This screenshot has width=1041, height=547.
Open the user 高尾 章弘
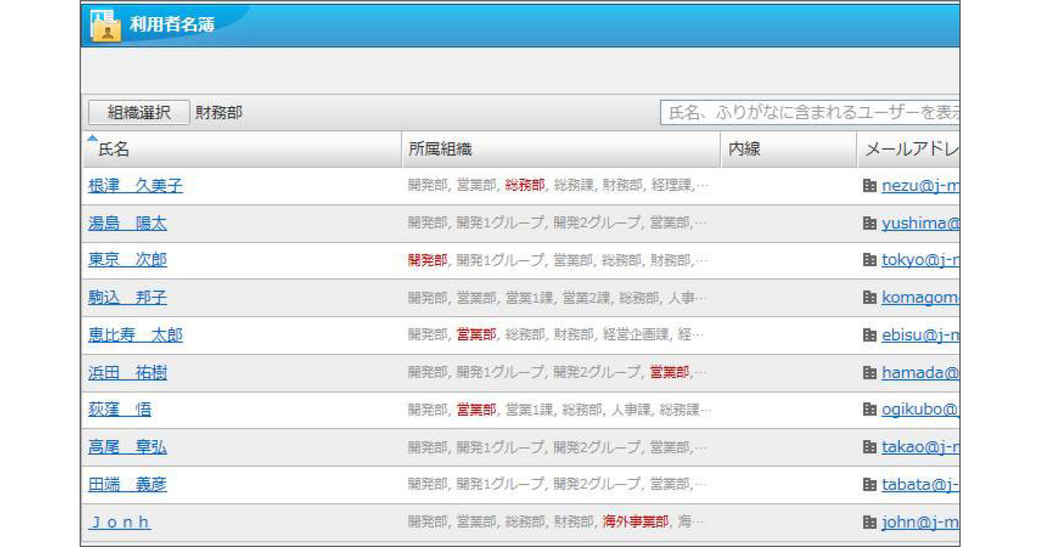pyautogui.click(x=128, y=447)
